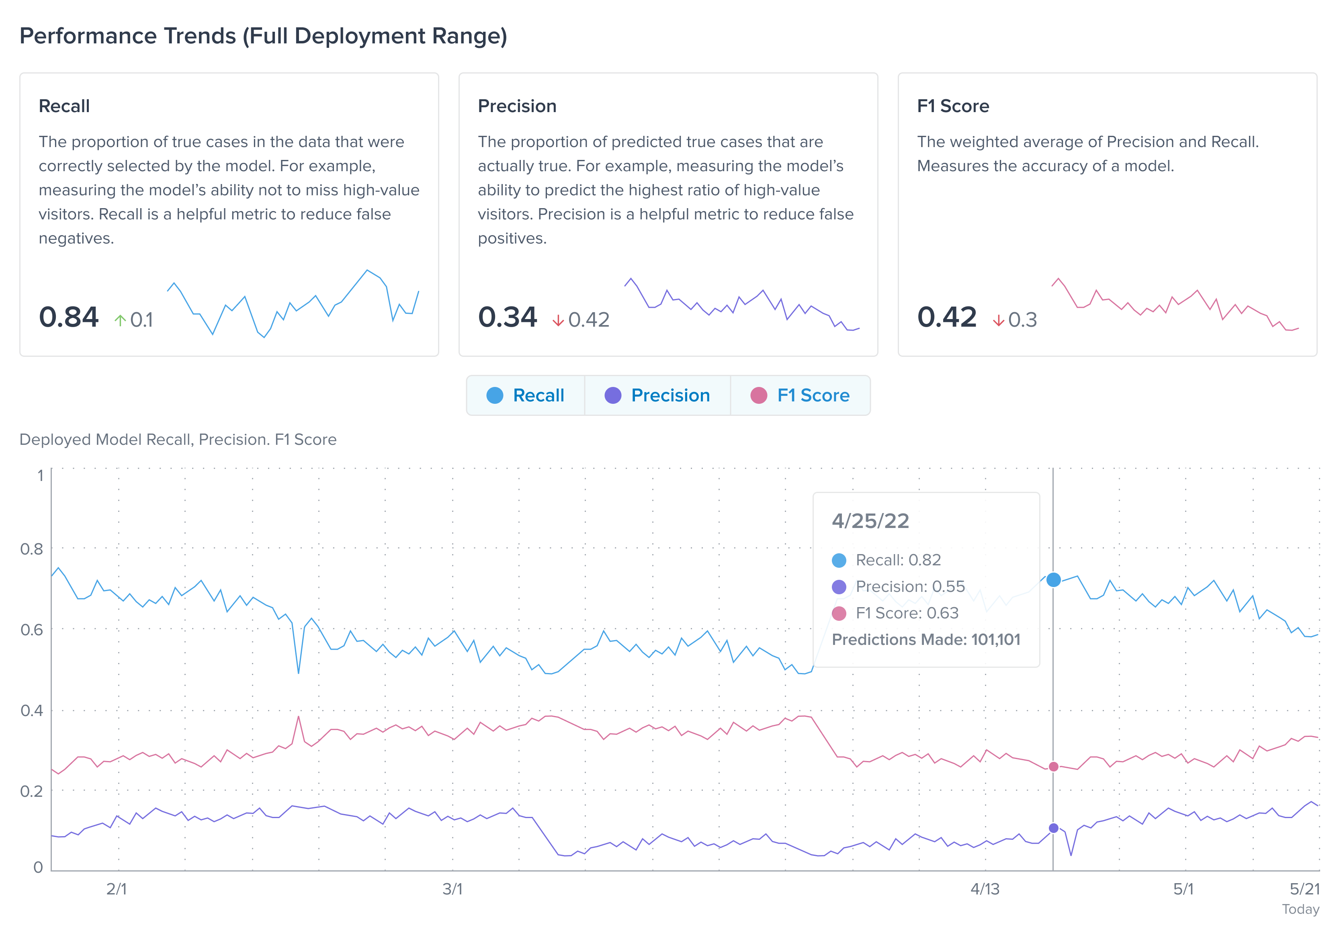Click the Recall sparkline chart
Screen dimensions: 1337x933
tap(293, 303)
